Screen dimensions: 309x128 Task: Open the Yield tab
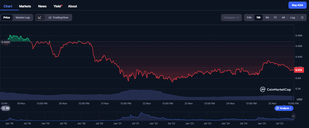pyautogui.click(x=58, y=6)
